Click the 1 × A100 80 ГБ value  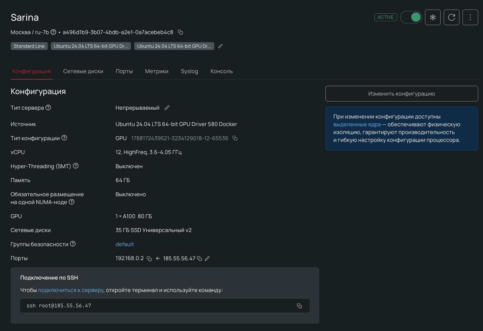(x=134, y=216)
